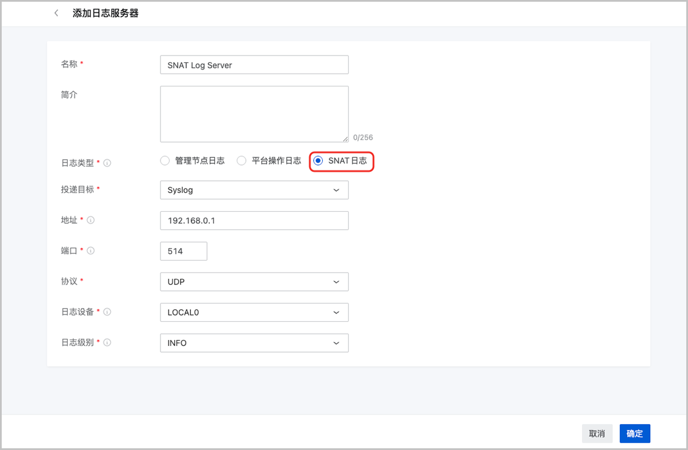Viewport: 688px width, 450px height.
Task: Click inside the 简介 description text area
Action: 254,114
